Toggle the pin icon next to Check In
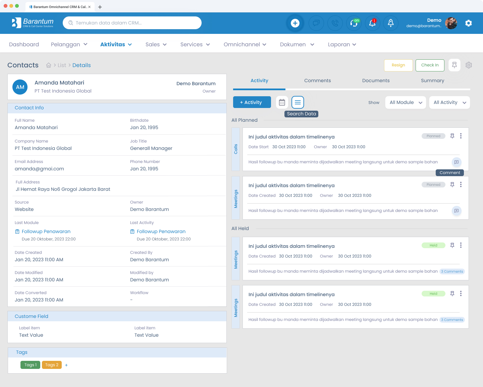Image resolution: width=483 pixels, height=387 pixels. point(454,65)
